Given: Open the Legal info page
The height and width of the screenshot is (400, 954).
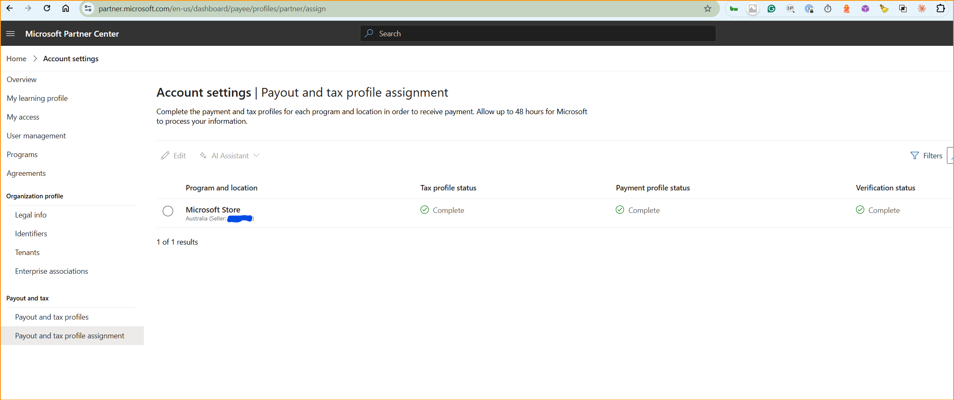Looking at the screenshot, I should [30, 215].
